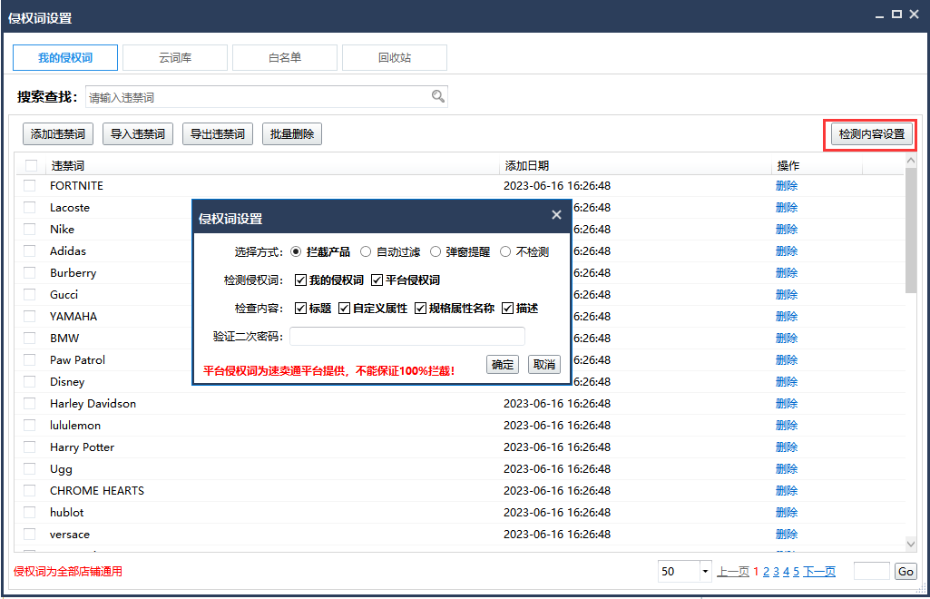Delete the CHROME HEARTS entry
This screenshot has width=930, height=599.
coord(787,490)
